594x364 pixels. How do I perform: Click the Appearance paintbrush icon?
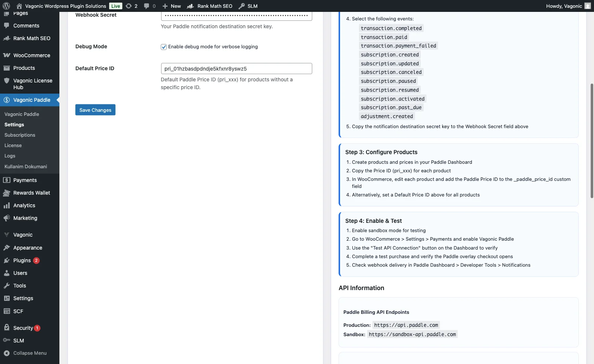click(7, 248)
